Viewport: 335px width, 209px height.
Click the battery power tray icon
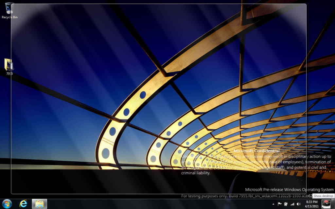pos(286,204)
